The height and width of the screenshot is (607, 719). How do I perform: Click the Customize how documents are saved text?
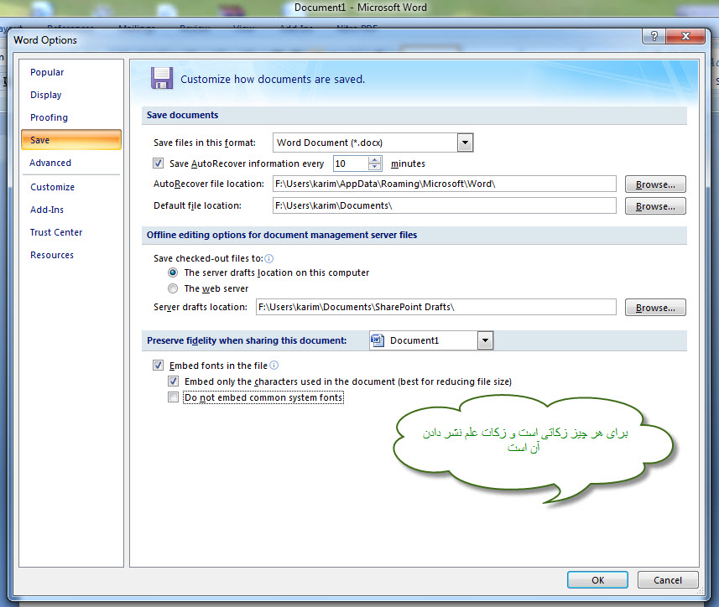pos(273,80)
